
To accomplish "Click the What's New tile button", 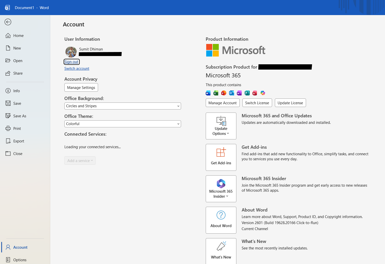I will pyautogui.click(x=221, y=251).
